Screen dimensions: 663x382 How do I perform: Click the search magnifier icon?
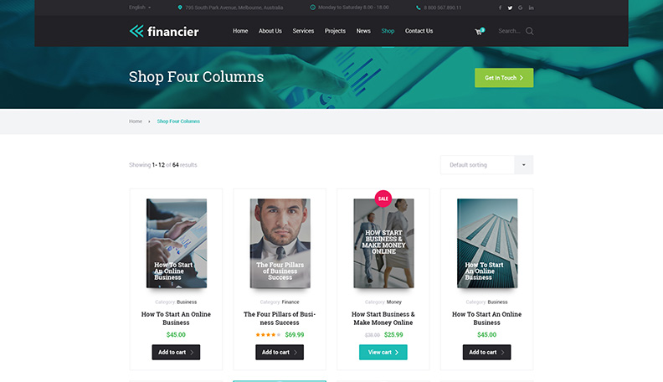[529, 31]
